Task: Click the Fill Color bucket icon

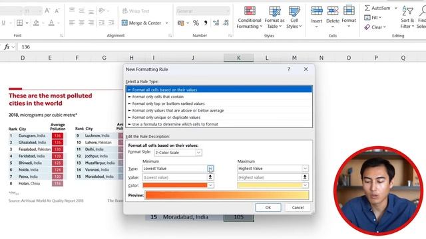Action: (x=36, y=23)
